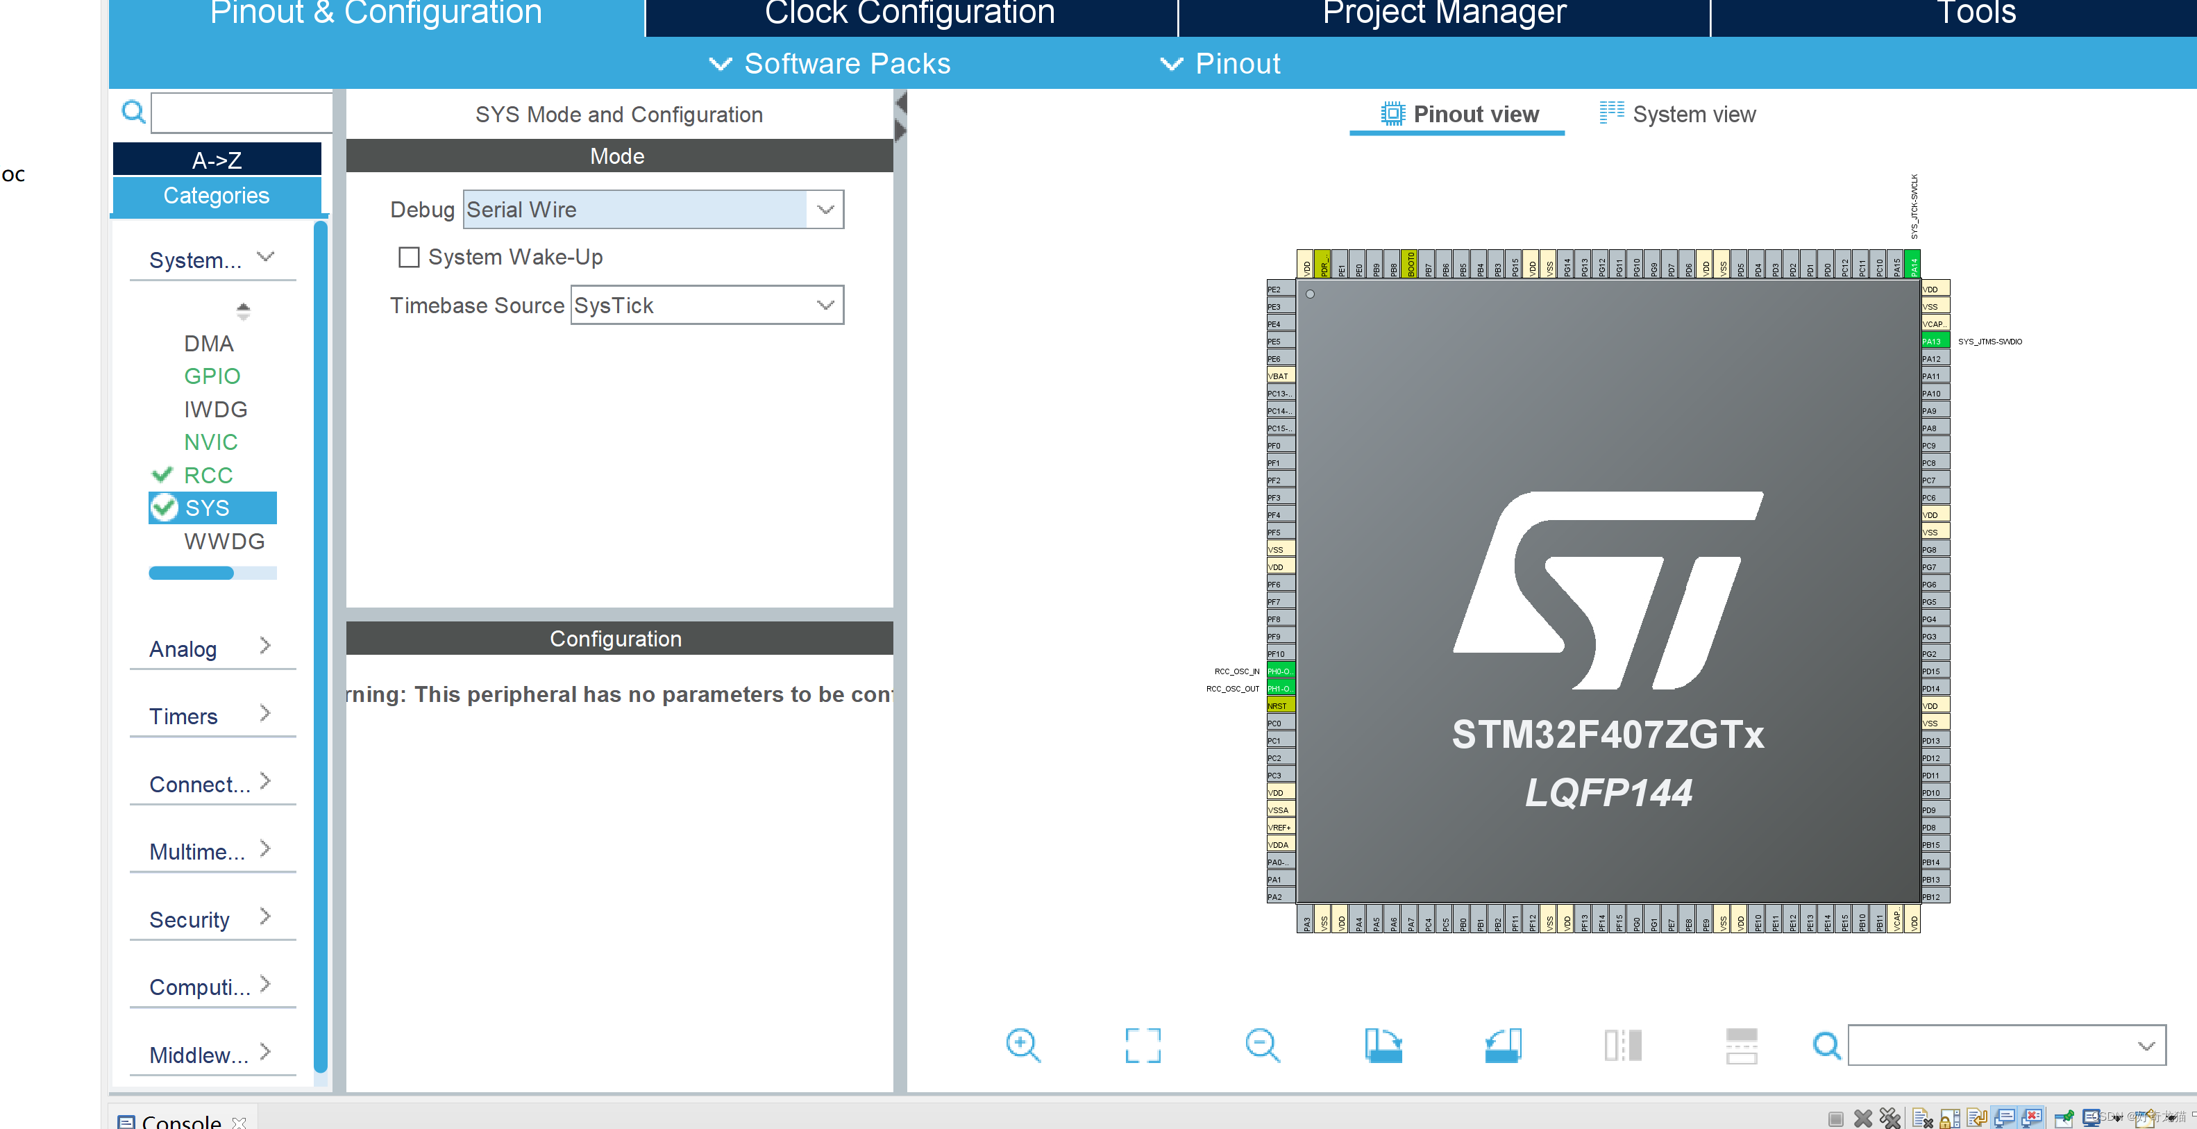Image resolution: width=2197 pixels, height=1129 pixels.
Task: Click the SYS green checkmark icon
Action: tap(164, 508)
